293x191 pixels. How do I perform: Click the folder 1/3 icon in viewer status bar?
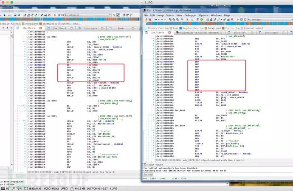click(x=3, y=188)
